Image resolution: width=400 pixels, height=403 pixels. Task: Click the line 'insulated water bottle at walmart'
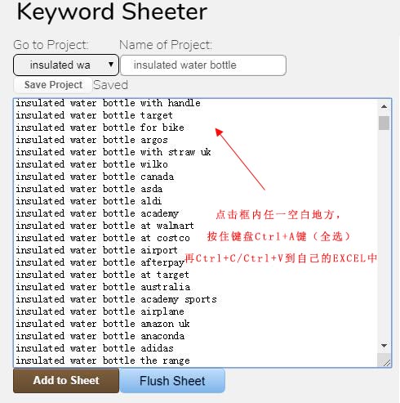coord(104,226)
